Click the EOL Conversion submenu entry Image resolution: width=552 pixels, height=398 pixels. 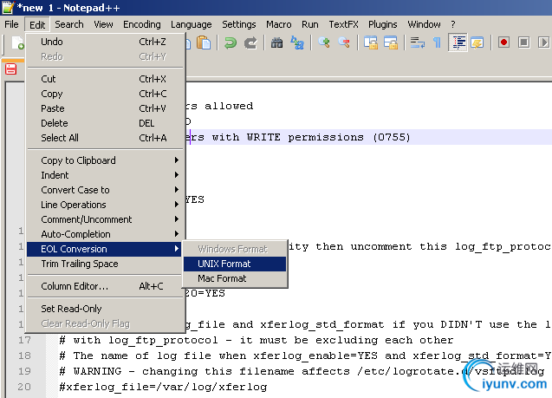pyautogui.click(x=105, y=249)
